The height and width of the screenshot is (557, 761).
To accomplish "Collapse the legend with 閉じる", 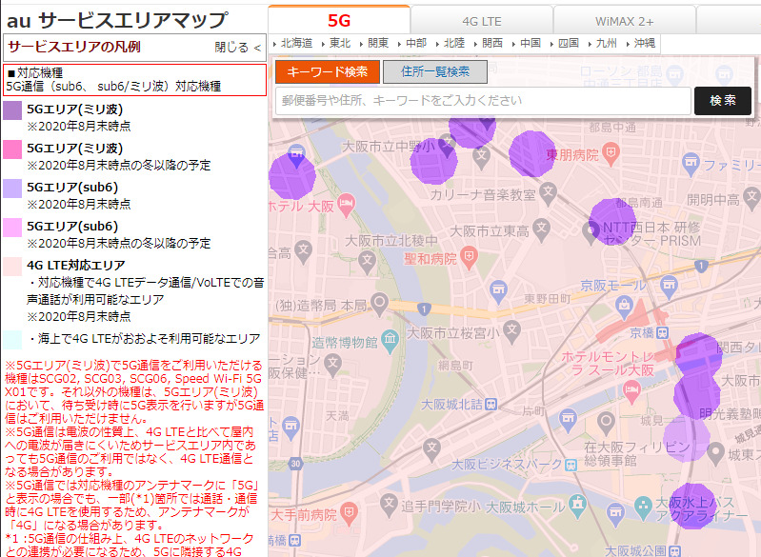I will click(236, 47).
